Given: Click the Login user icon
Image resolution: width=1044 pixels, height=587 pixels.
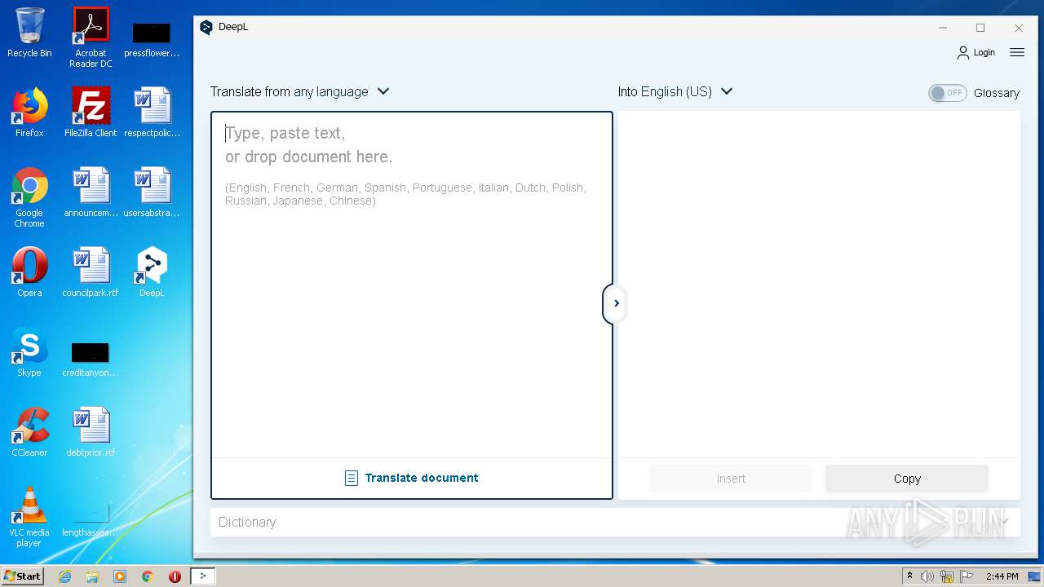Looking at the screenshot, I should [x=963, y=52].
